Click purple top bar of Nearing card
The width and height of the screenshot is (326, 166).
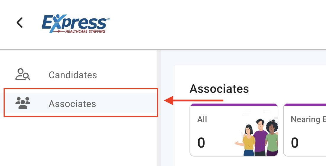305,105
